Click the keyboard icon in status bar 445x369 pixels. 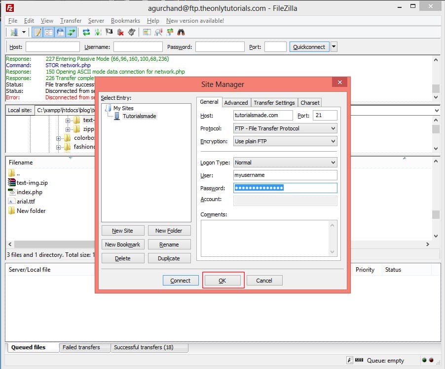tap(359, 360)
